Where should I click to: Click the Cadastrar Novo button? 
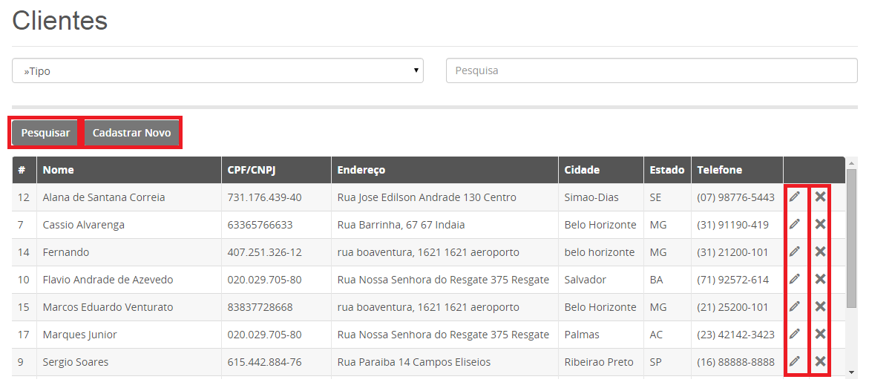[132, 133]
